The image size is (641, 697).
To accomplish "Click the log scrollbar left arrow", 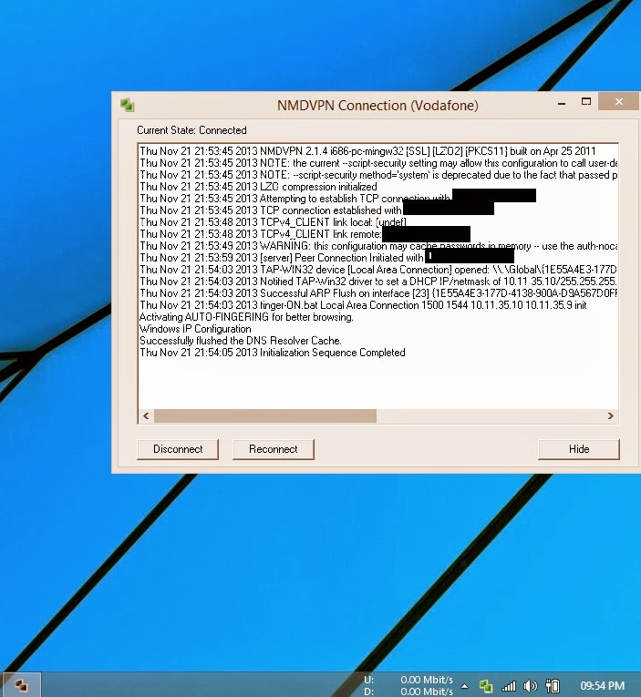I will coord(146,416).
